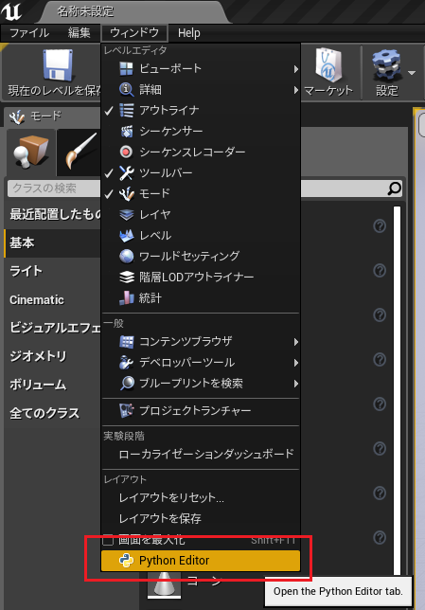Expand the 詳細 submenu arrow

[x=295, y=90]
